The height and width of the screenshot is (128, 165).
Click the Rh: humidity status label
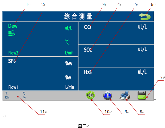(7, 97)
